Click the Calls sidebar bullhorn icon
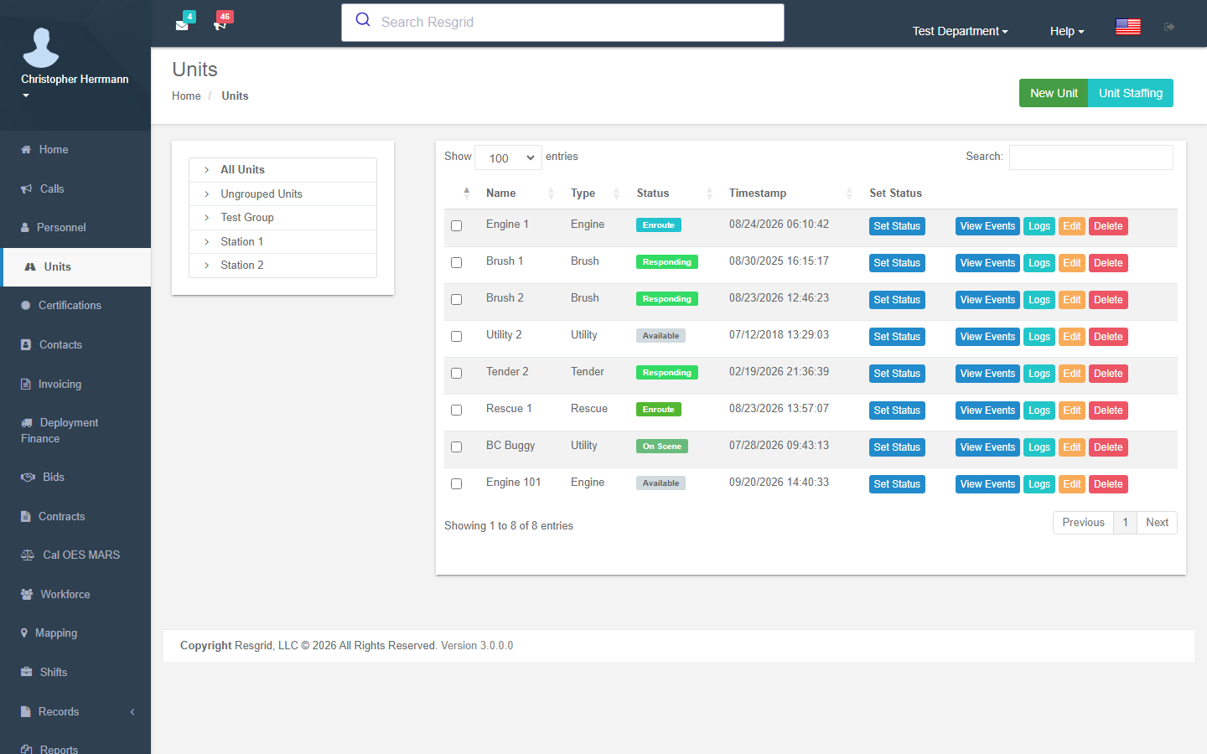1207x754 pixels. [26, 188]
